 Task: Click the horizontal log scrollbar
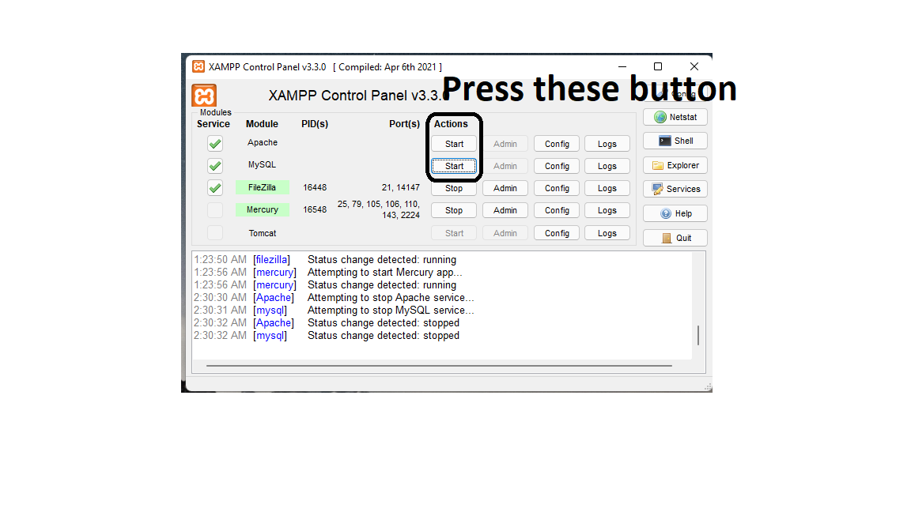pos(439,366)
